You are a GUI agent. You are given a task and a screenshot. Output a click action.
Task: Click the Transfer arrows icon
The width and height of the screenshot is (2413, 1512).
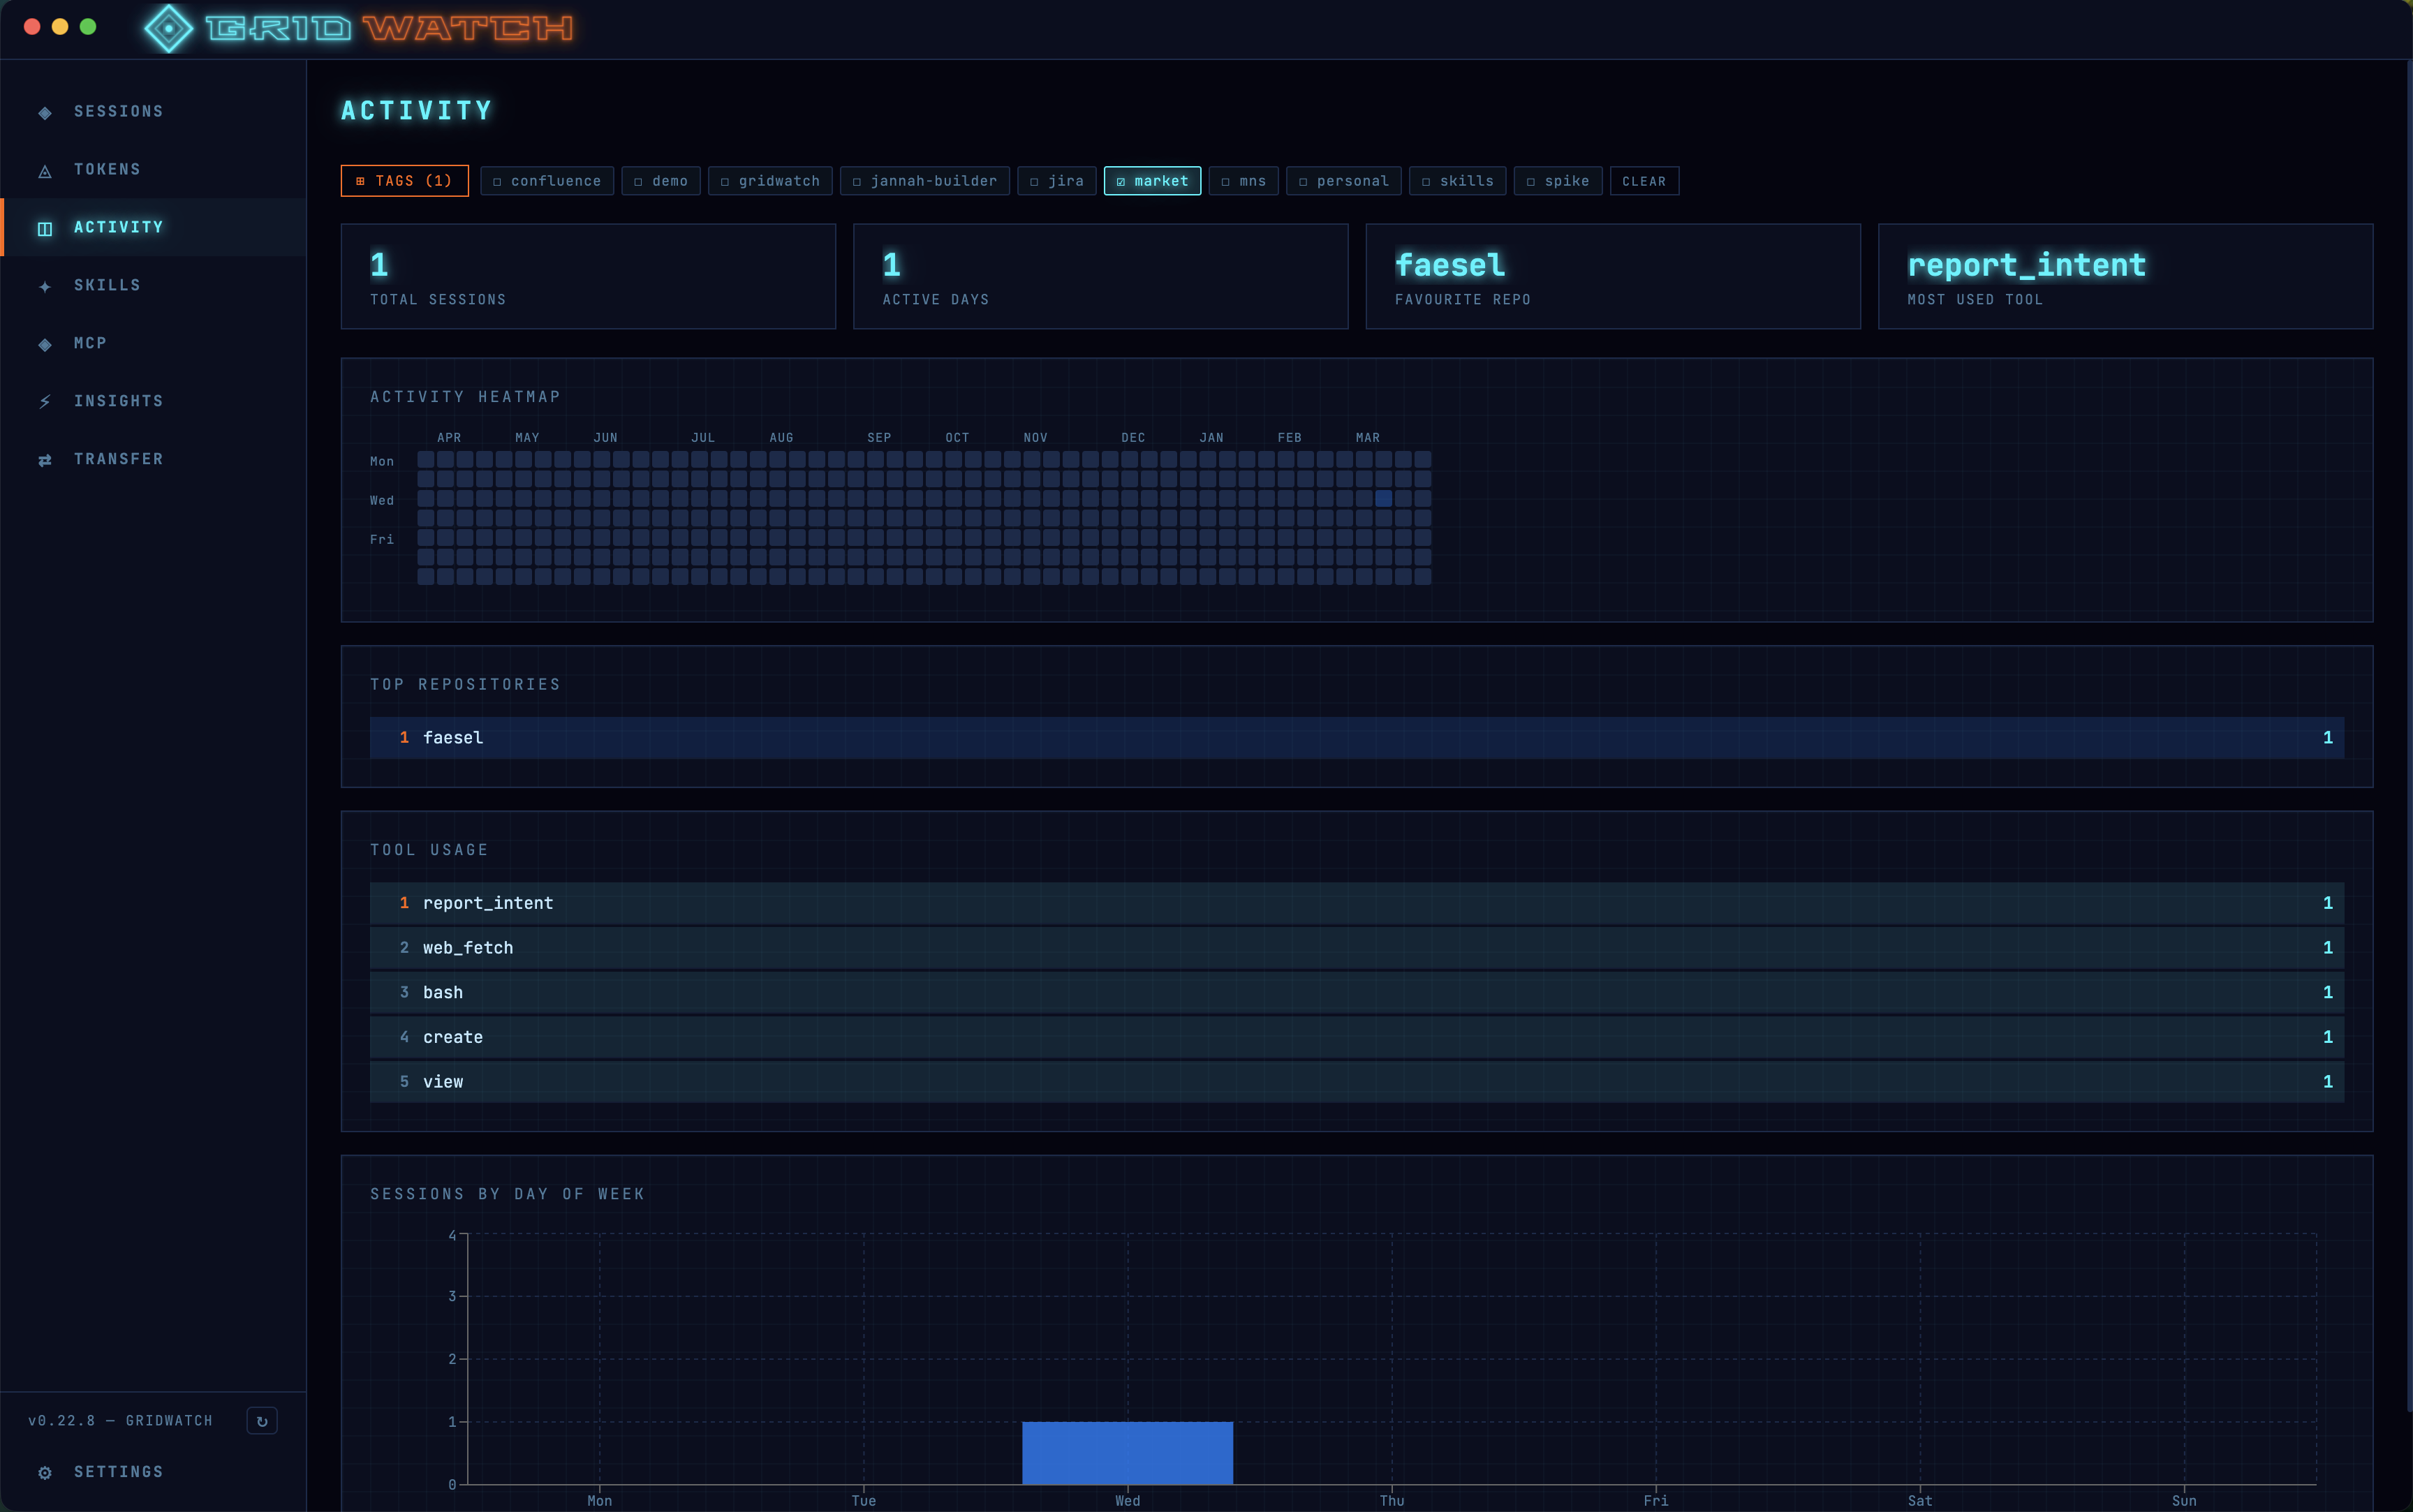(x=45, y=460)
